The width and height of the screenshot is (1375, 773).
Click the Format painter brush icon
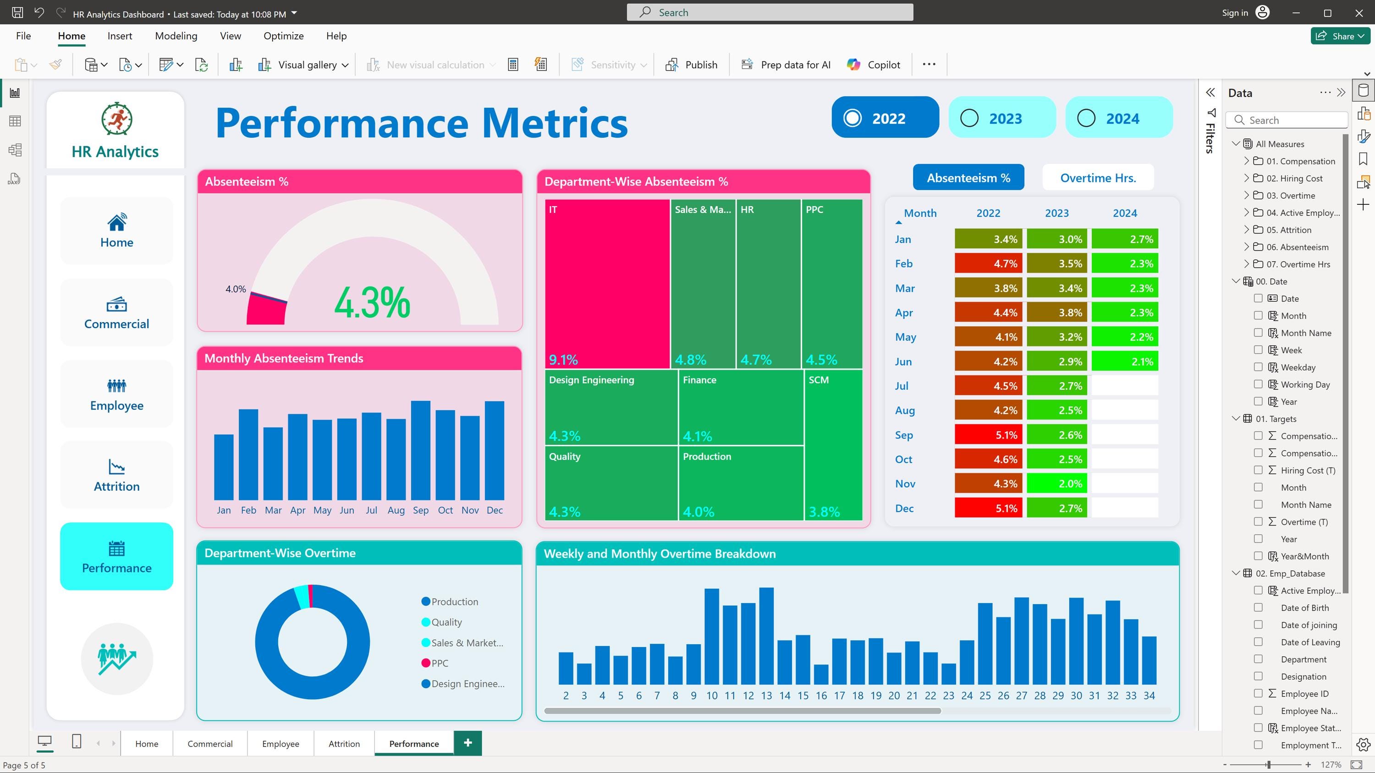click(55, 65)
